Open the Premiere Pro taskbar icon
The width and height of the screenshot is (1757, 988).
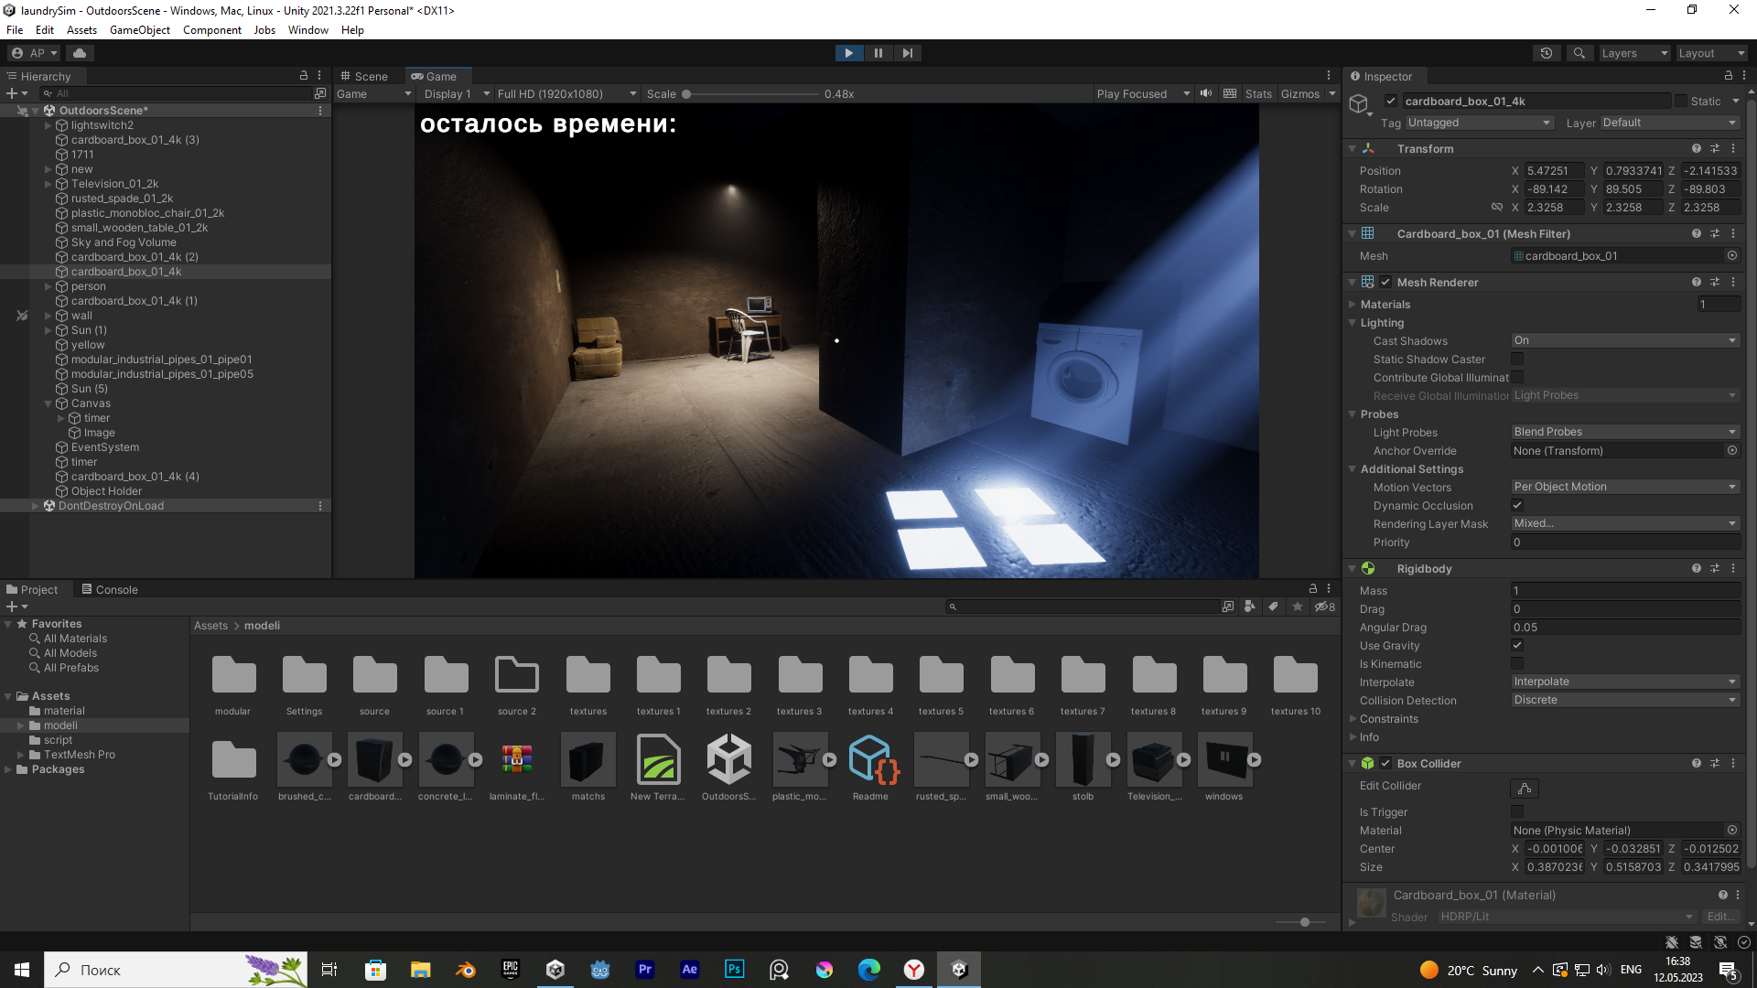click(645, 970)
